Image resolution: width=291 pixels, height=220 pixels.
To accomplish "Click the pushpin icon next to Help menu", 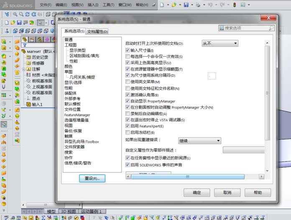I will pyautogui.click(x=154, y=5).
